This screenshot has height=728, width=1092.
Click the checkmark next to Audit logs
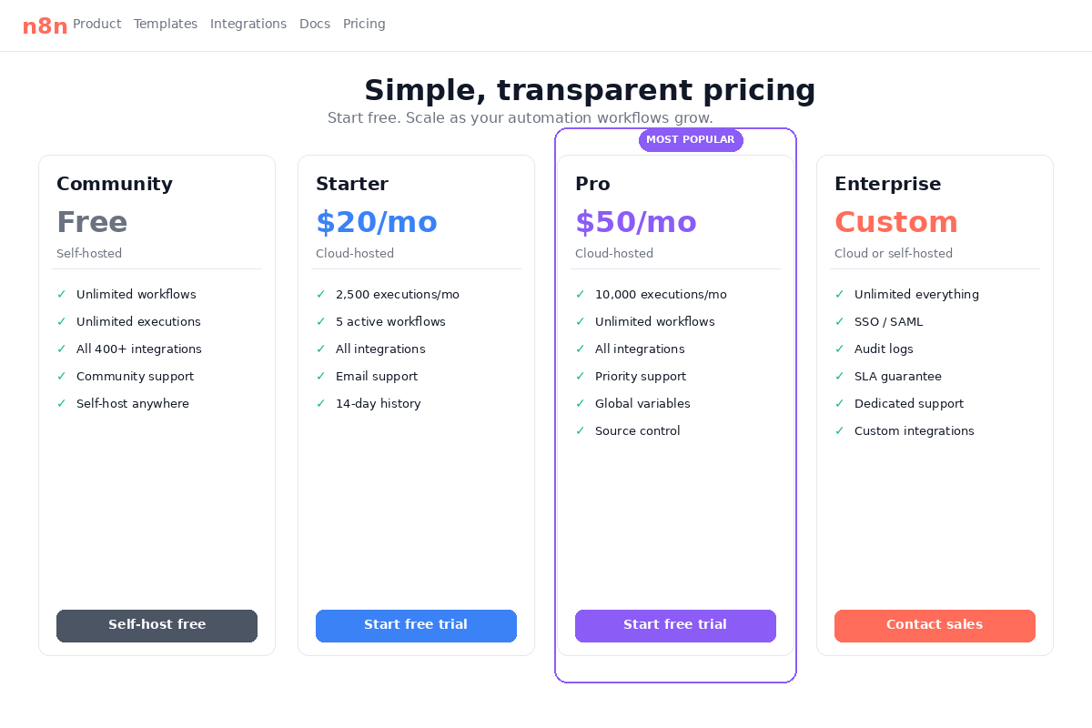[839, 349]
